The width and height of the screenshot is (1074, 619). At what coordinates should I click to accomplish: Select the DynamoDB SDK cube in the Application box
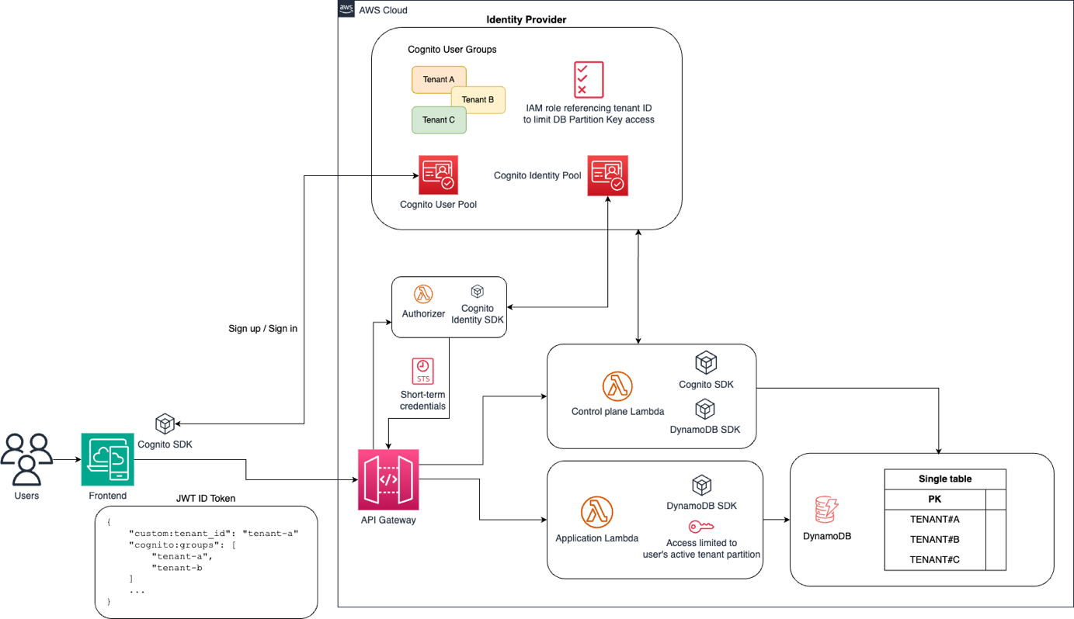coord(702,486)
